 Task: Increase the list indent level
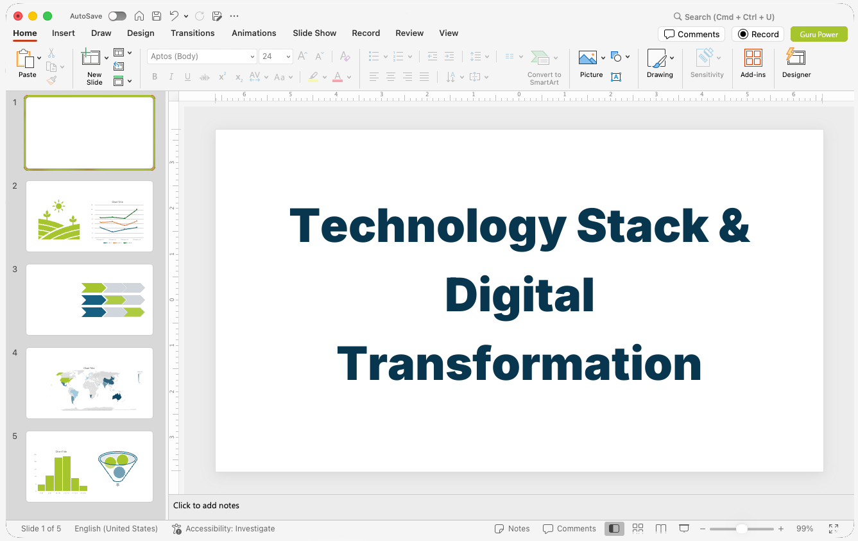(449, 56)
